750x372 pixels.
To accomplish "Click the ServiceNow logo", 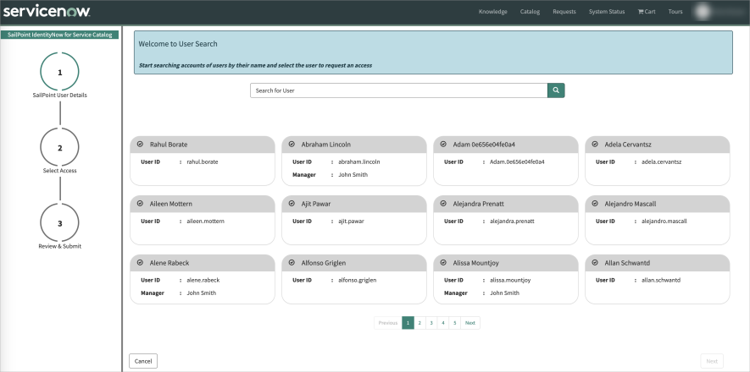I will [x=47, y=12].
